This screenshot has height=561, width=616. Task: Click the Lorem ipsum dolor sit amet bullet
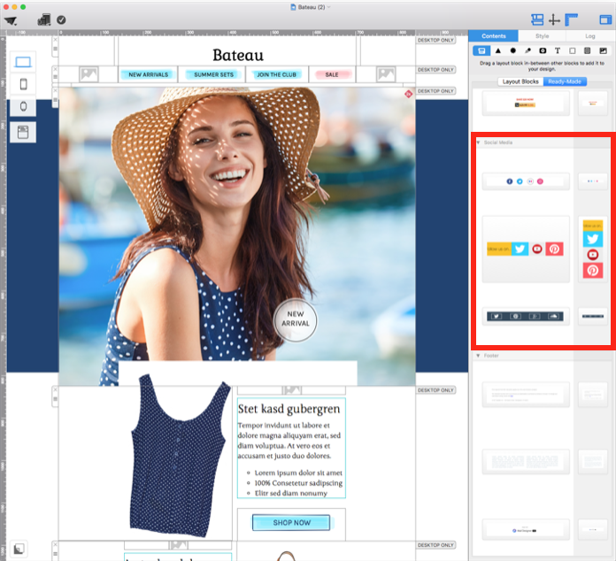tap(298, 473)
